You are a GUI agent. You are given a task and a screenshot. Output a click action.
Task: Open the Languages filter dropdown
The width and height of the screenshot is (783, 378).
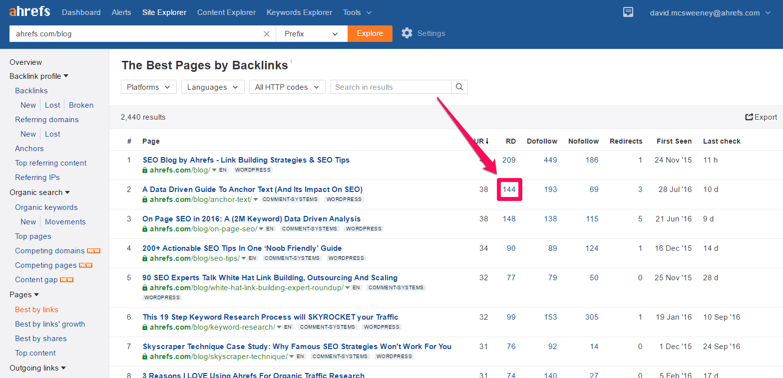coord(213,87)
